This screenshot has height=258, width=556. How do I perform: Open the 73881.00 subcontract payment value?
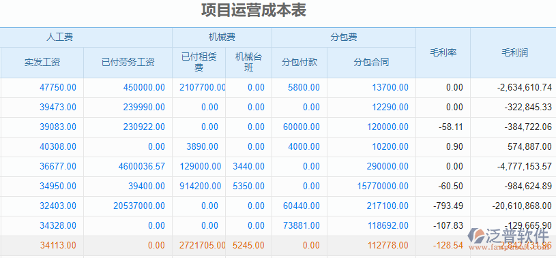click(302, 225)
